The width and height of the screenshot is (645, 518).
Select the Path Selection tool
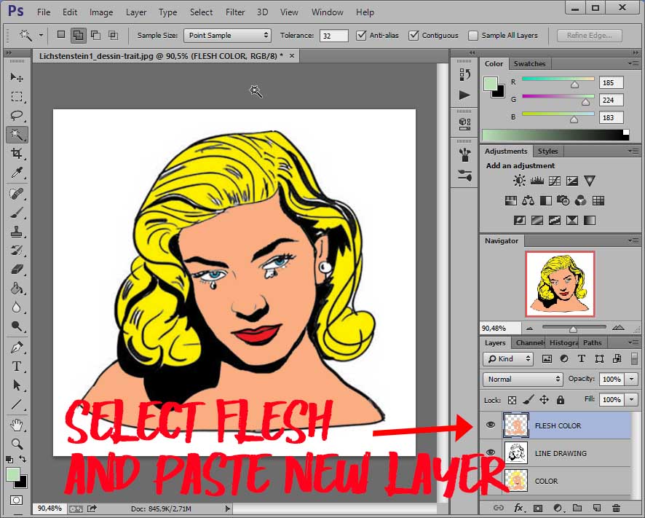[x=17, y=385]
